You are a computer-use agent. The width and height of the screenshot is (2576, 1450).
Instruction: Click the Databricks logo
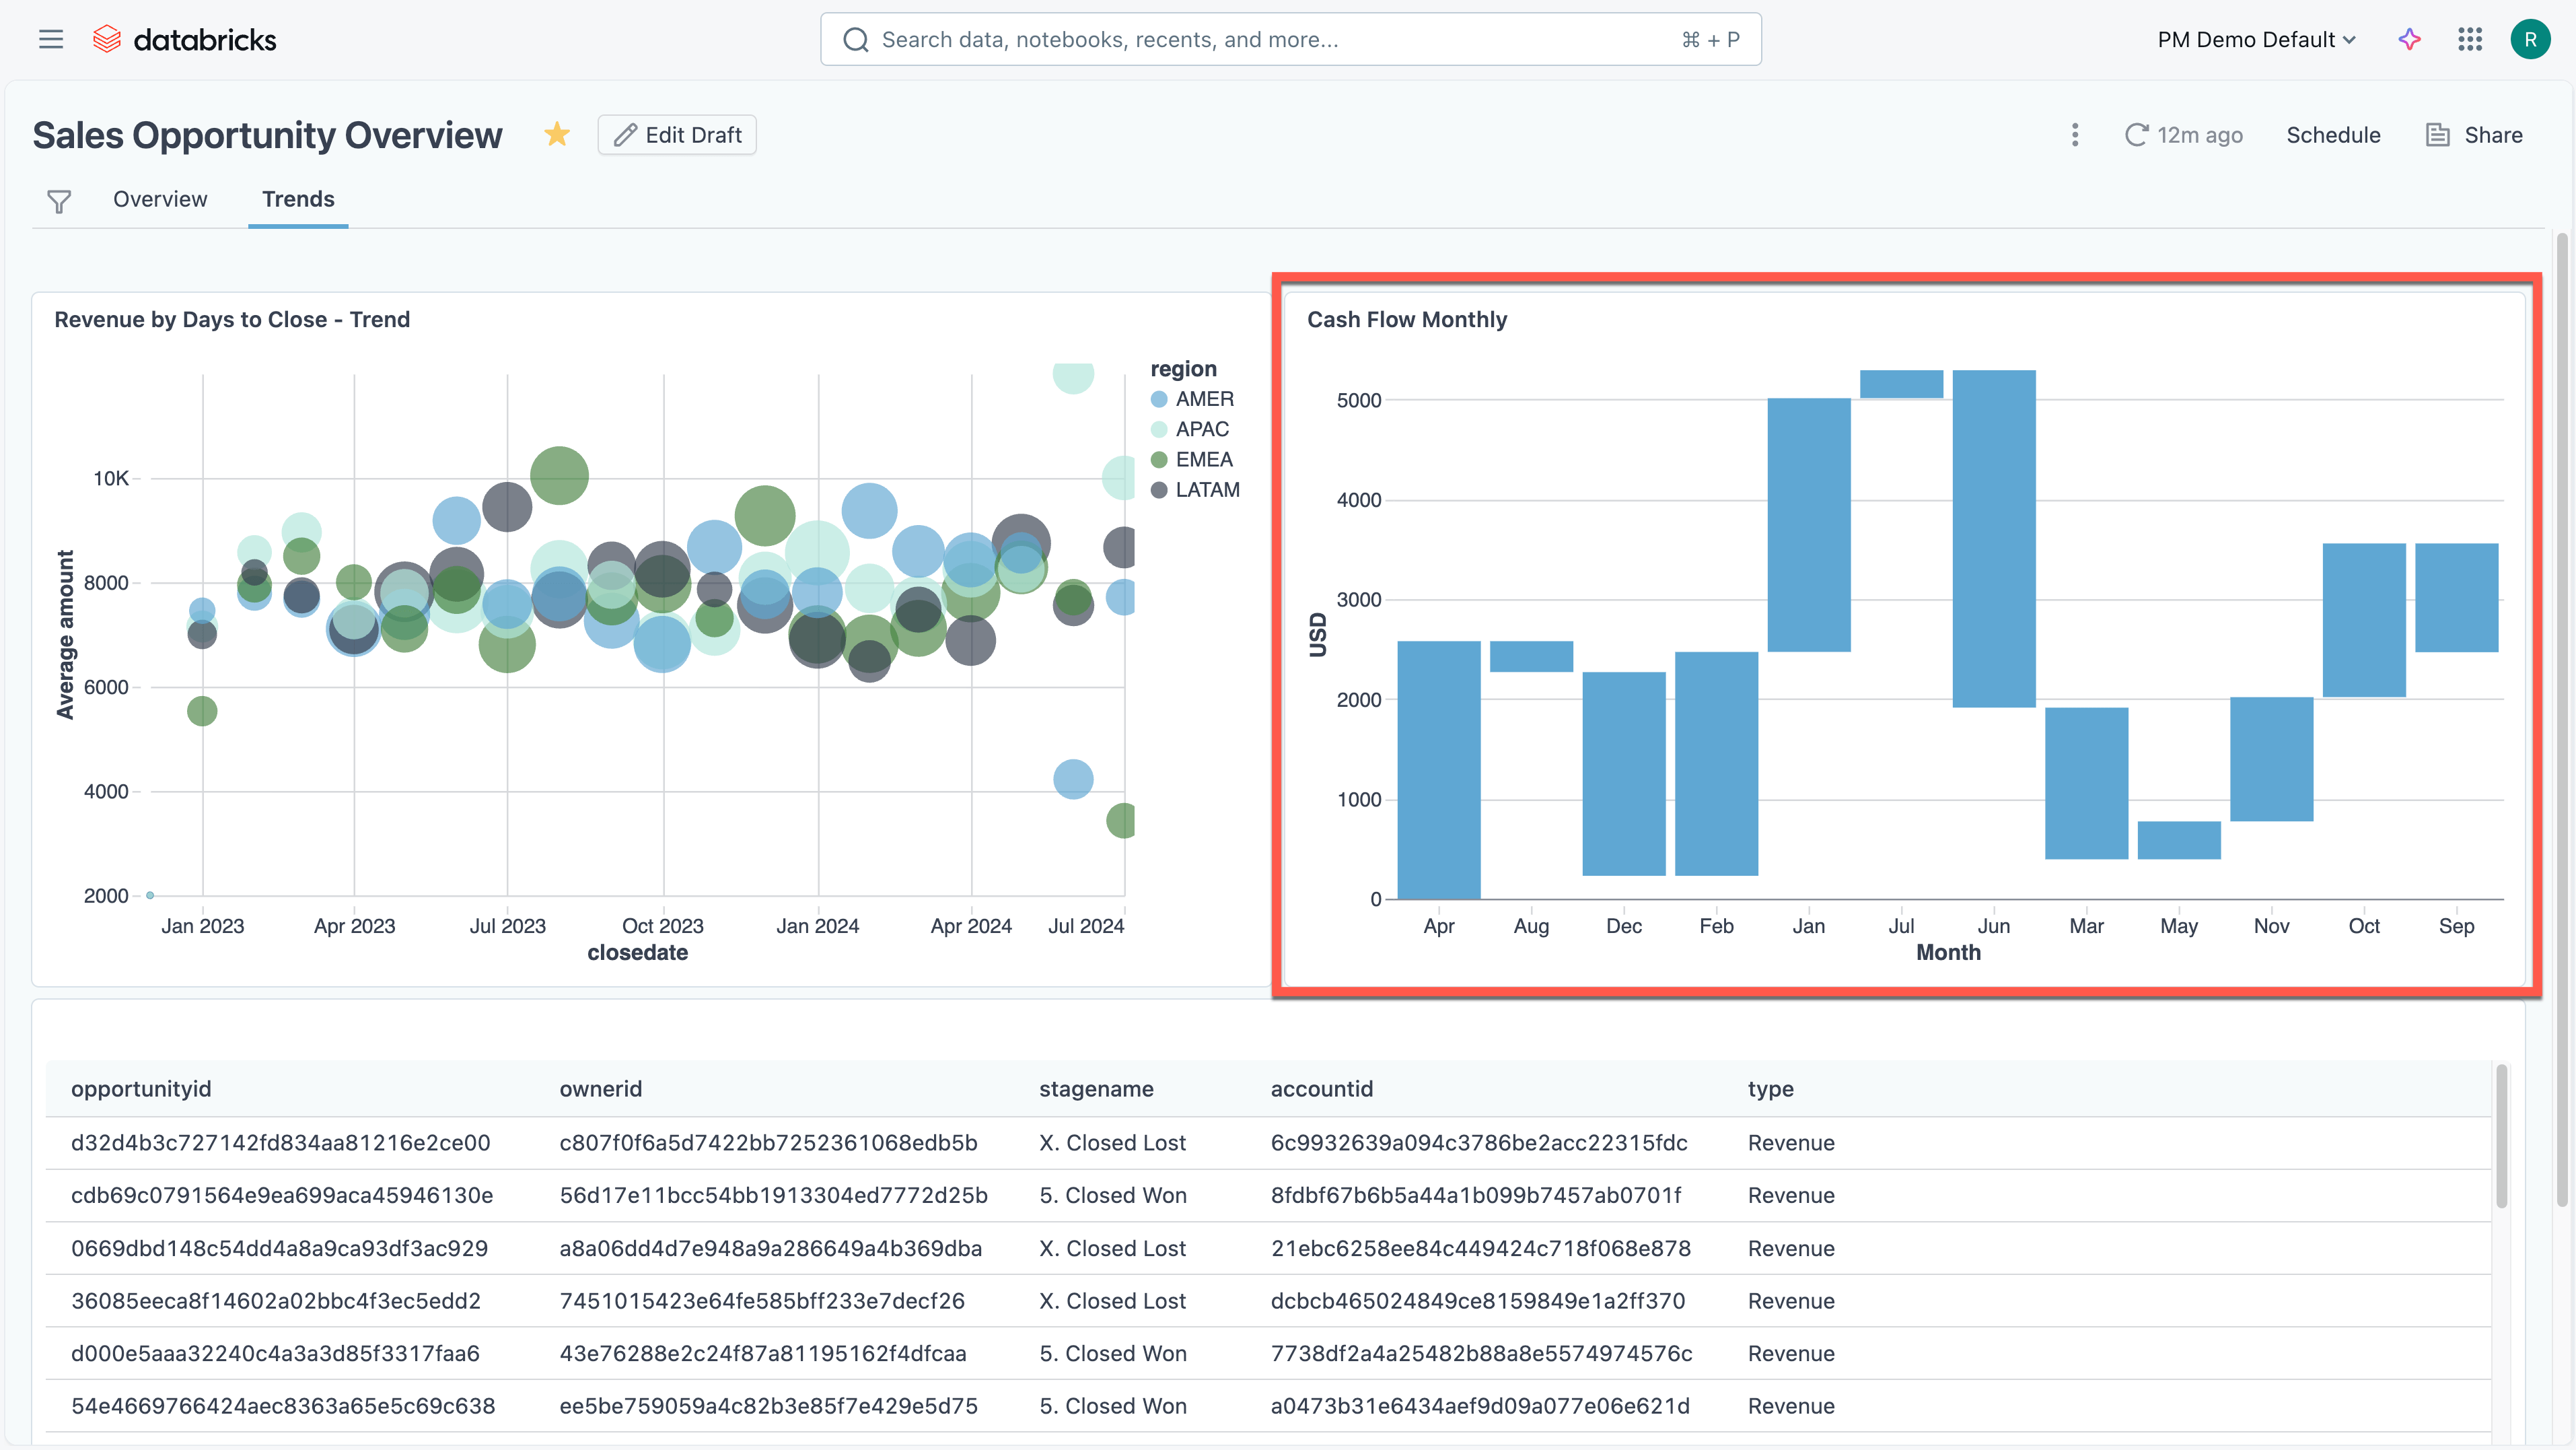(185, 39)
